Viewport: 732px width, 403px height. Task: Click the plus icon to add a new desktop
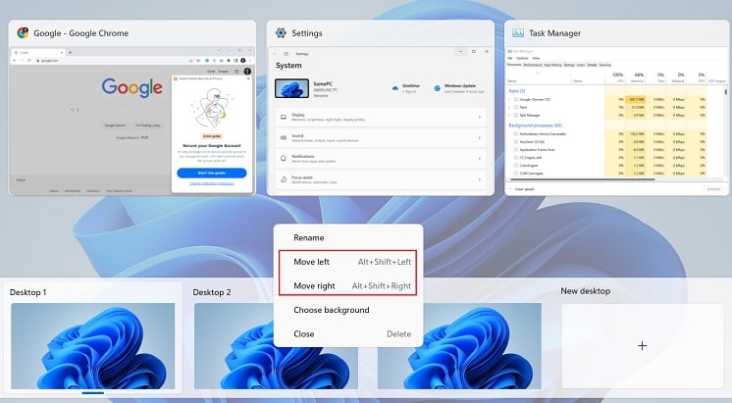(643, 345)
